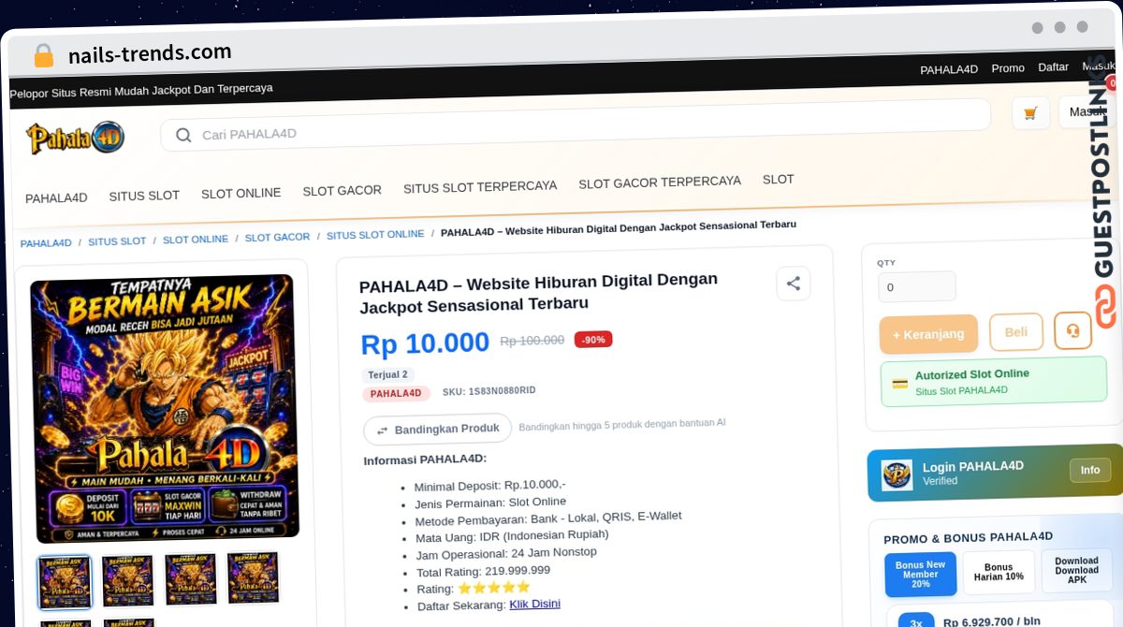
Task: Select the second product thumbnail
Action: click(x=127, y=580)
